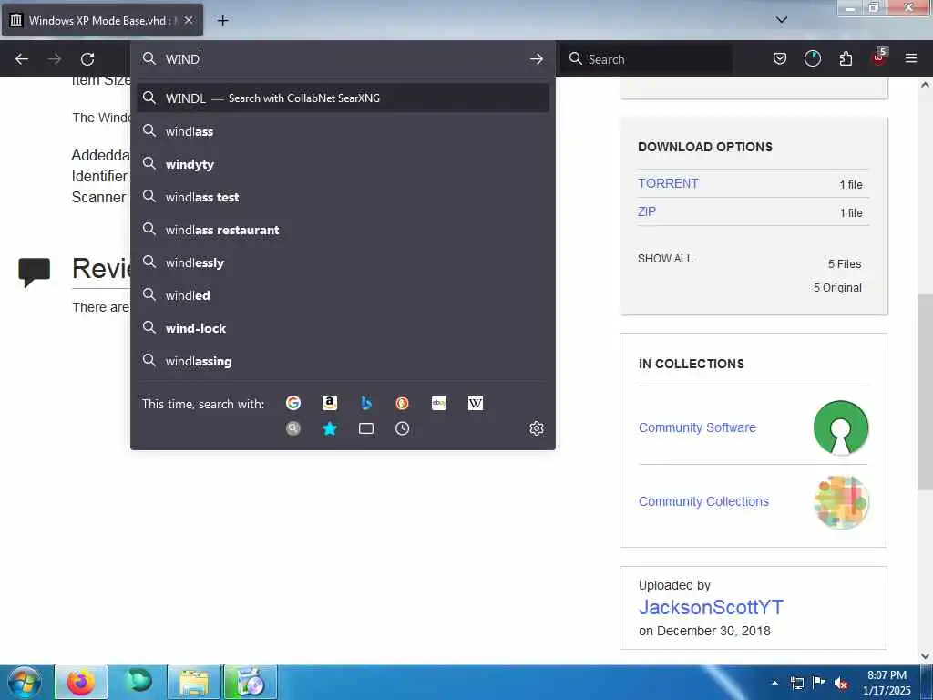Open the Firefox hamburger application menu
Screen dimensions: 933x700
click(x=911, y=58)
